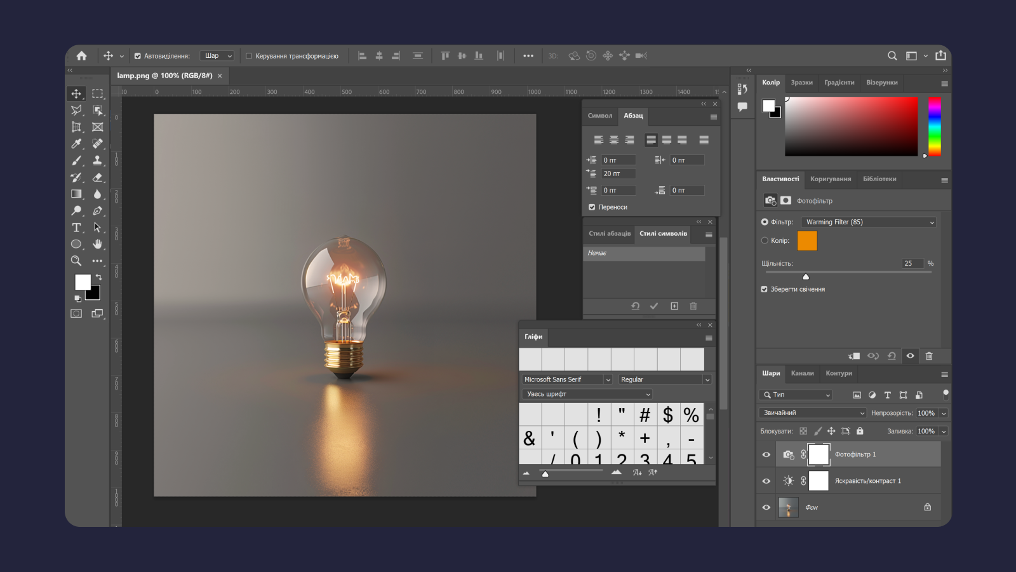The image size is (1016, 572).
Task: Click the Щільність value field
Action: (912, 263)
